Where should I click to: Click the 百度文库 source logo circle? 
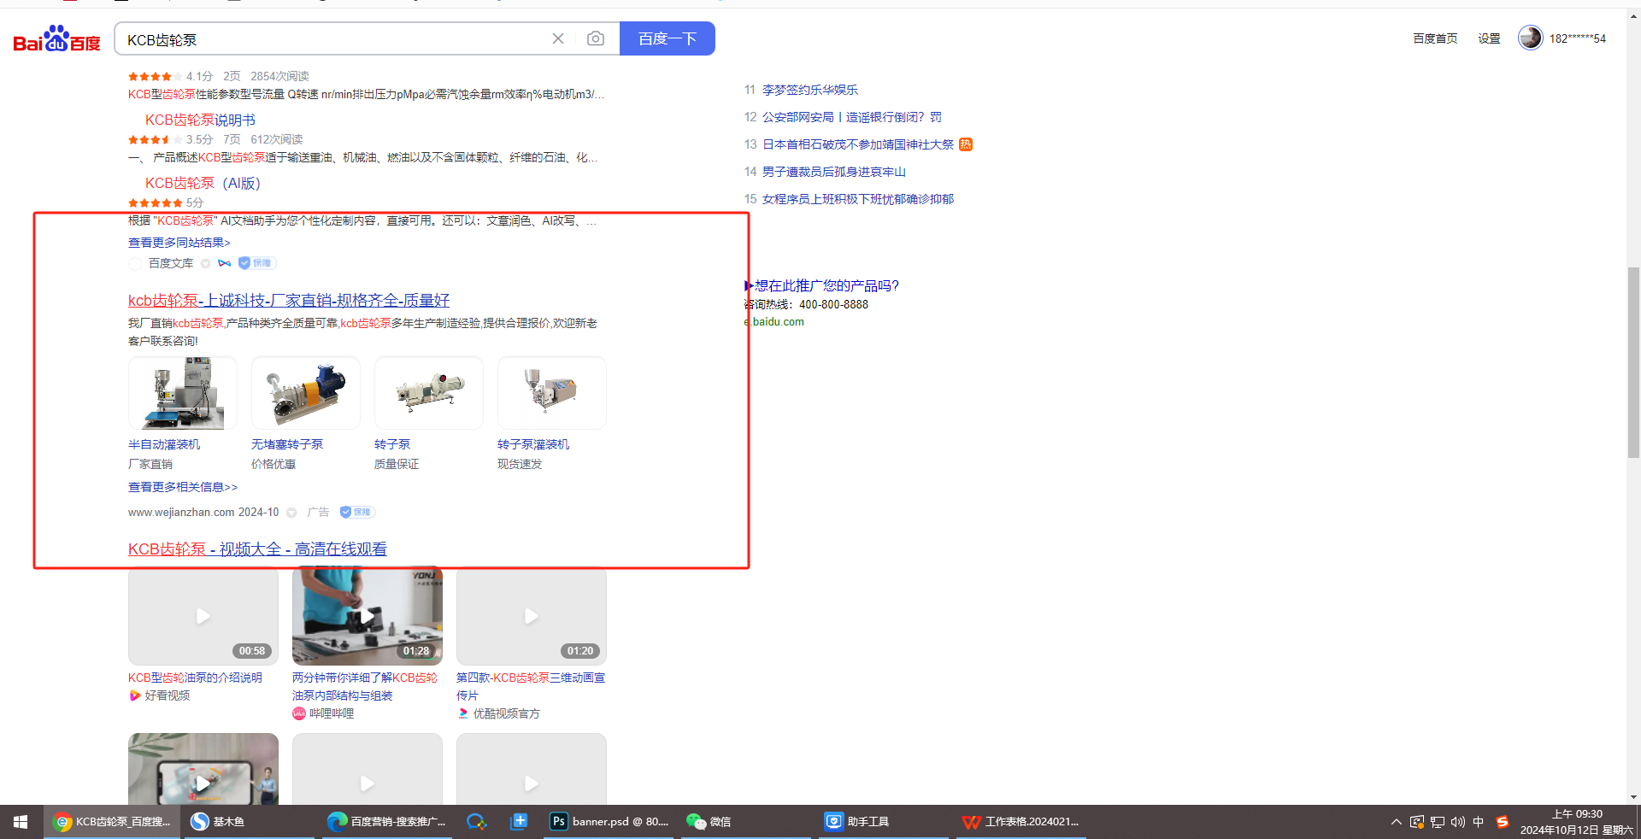(135, 263)
